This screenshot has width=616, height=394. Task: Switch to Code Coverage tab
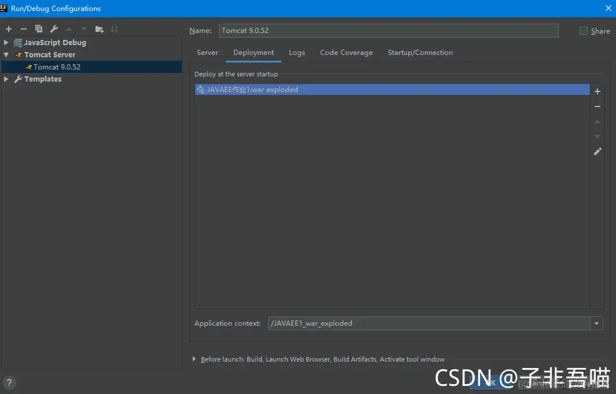346,53
